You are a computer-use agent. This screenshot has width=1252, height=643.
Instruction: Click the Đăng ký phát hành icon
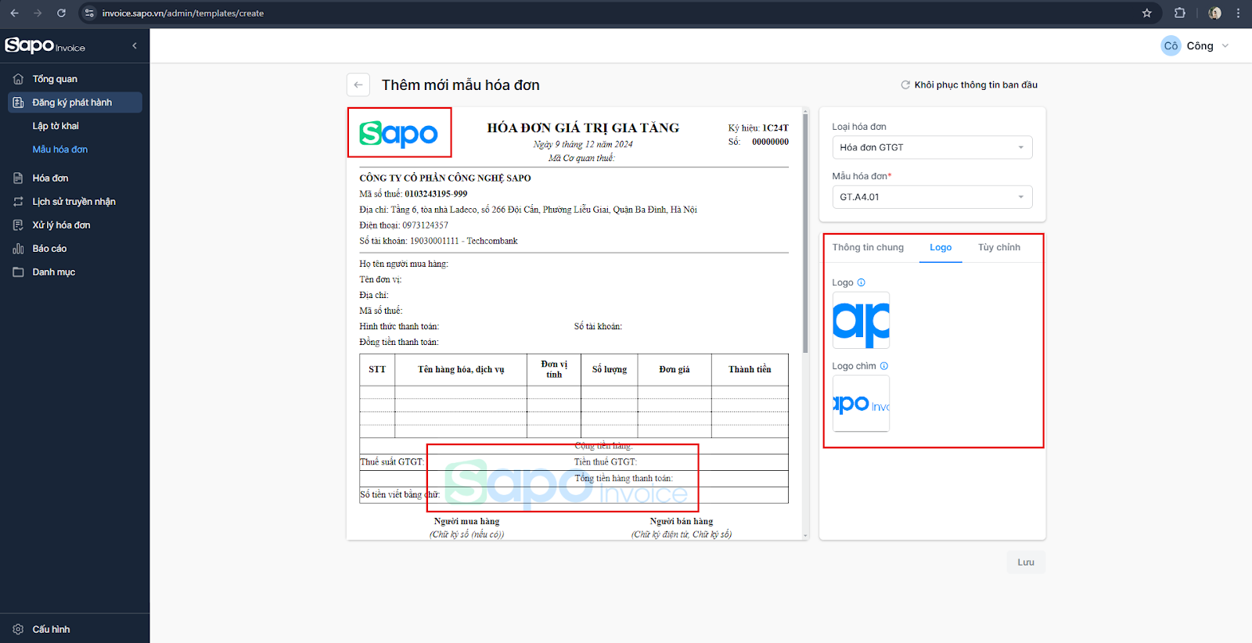pos(18,102)
